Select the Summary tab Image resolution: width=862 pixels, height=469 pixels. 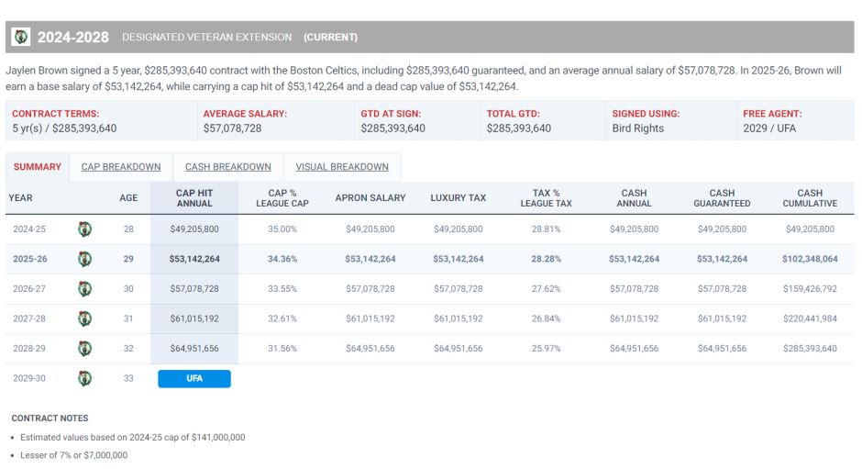38,167
